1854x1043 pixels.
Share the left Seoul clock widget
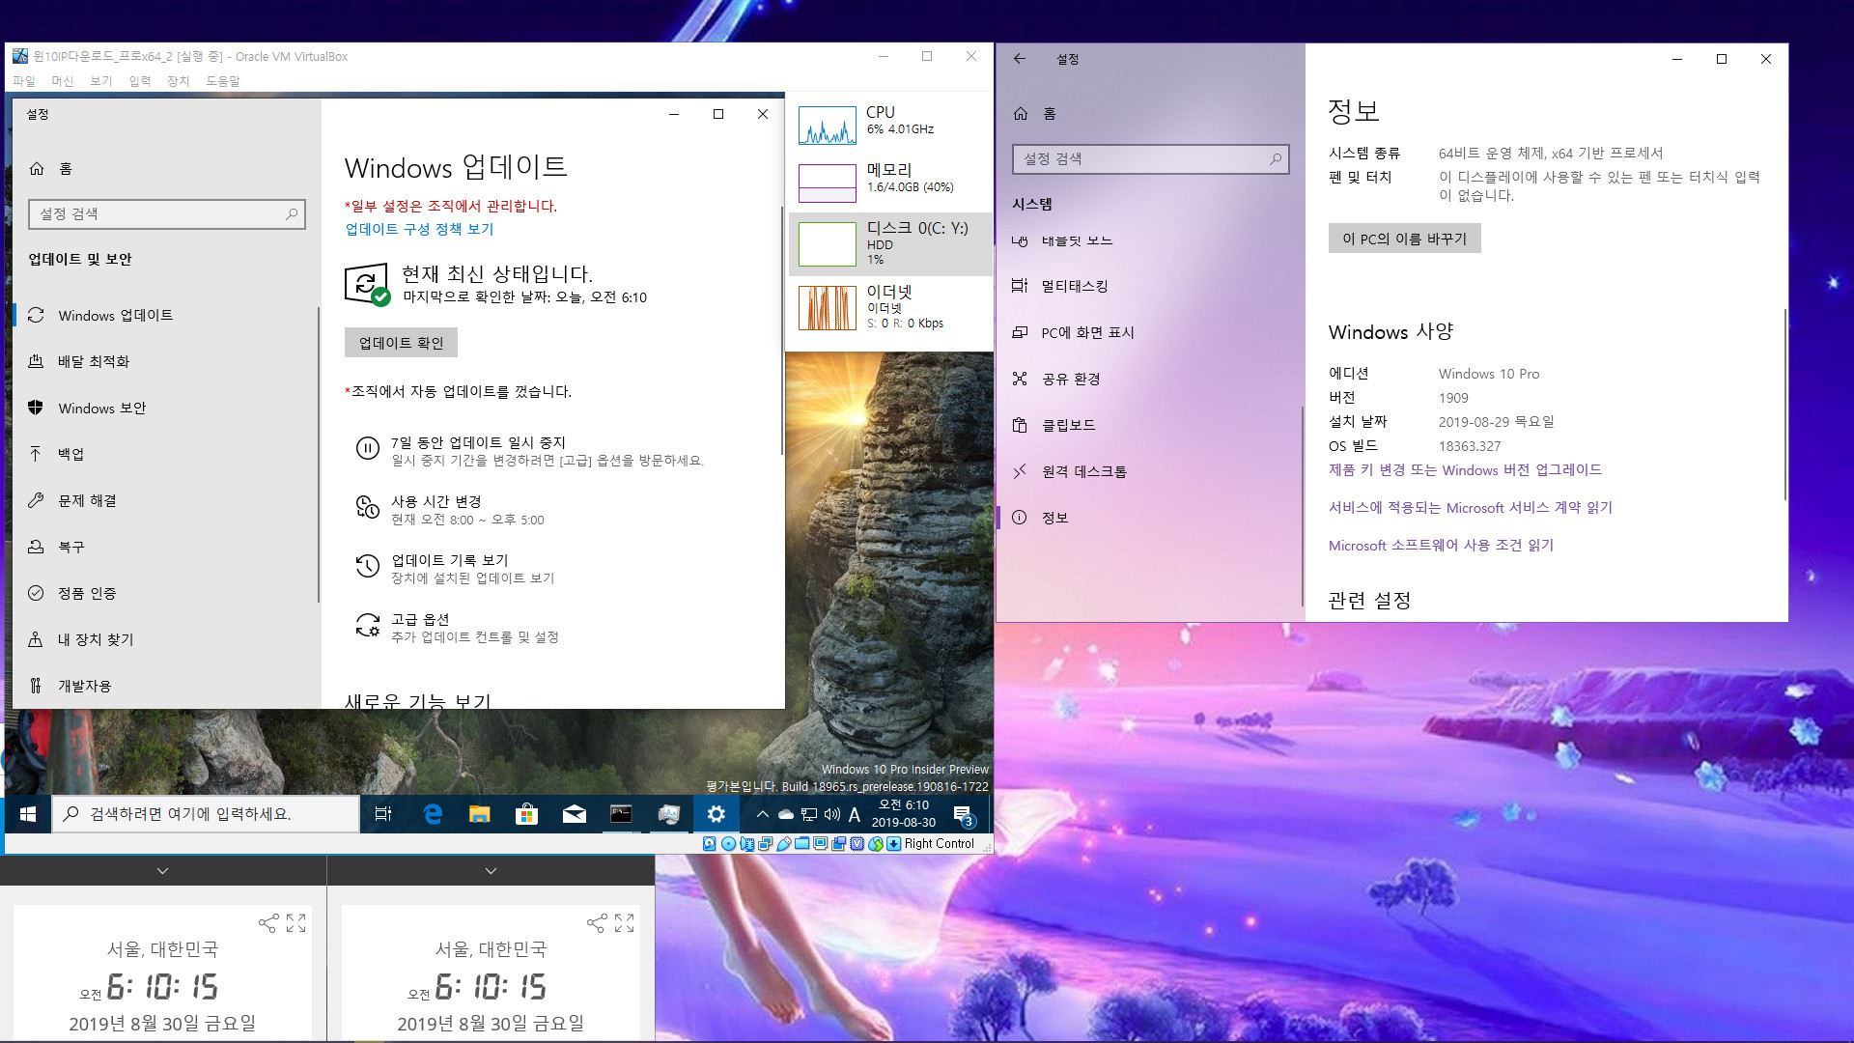point(268,923)
